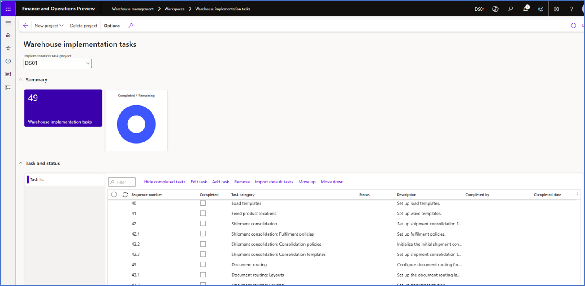Click Import default tasks
Viewport: 585px width, 286px height.
coord(274,182)
